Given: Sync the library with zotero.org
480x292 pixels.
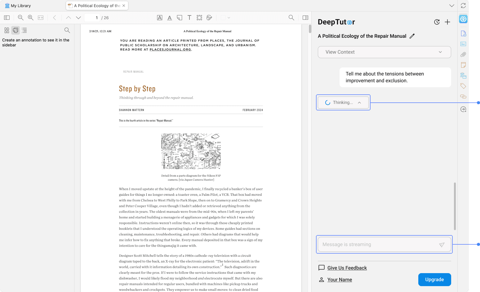Looking at the screenshot, I should coord(463,6).
